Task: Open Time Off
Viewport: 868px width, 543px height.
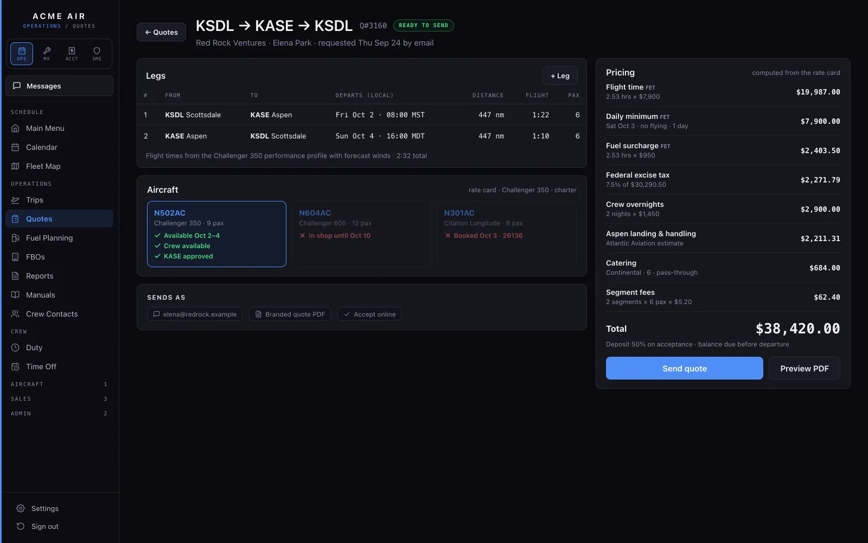Action: tap(60, 367)
